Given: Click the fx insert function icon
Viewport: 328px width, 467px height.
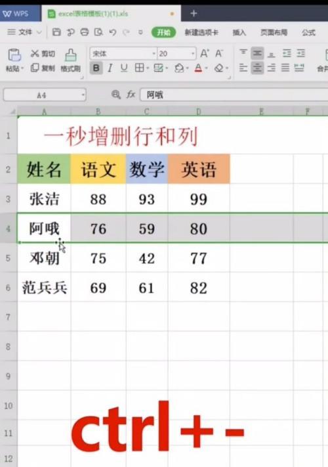Looking at the screenshot, I should coord(131,95).
